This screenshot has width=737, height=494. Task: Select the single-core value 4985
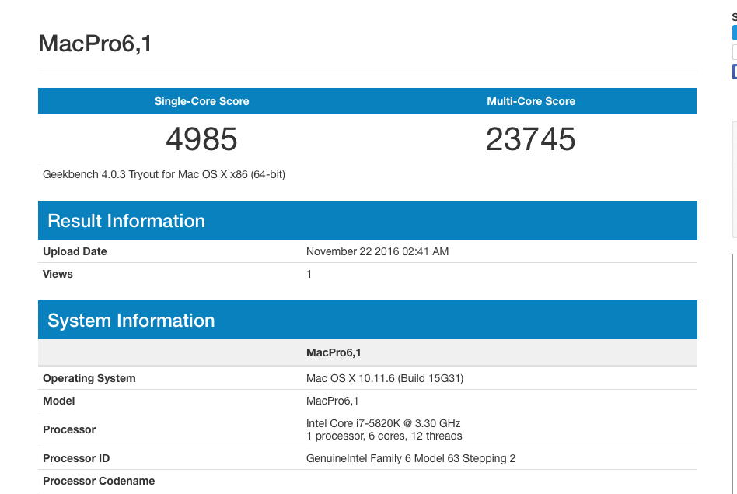point(201,139)
